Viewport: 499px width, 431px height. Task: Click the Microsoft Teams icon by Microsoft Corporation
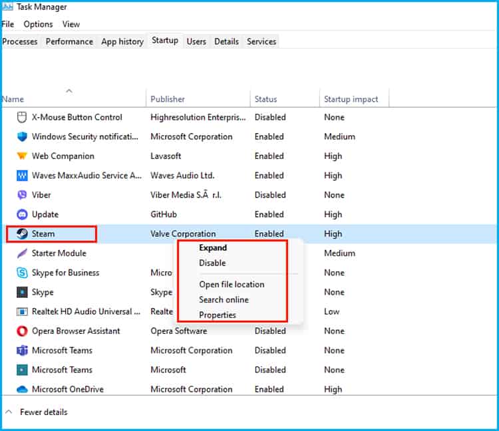(22, 351)
